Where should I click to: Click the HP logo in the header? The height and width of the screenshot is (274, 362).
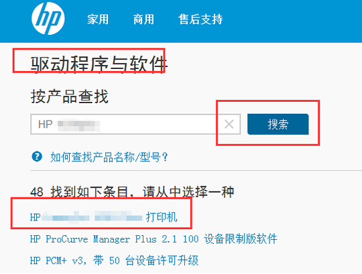click(x=48, y=19)
